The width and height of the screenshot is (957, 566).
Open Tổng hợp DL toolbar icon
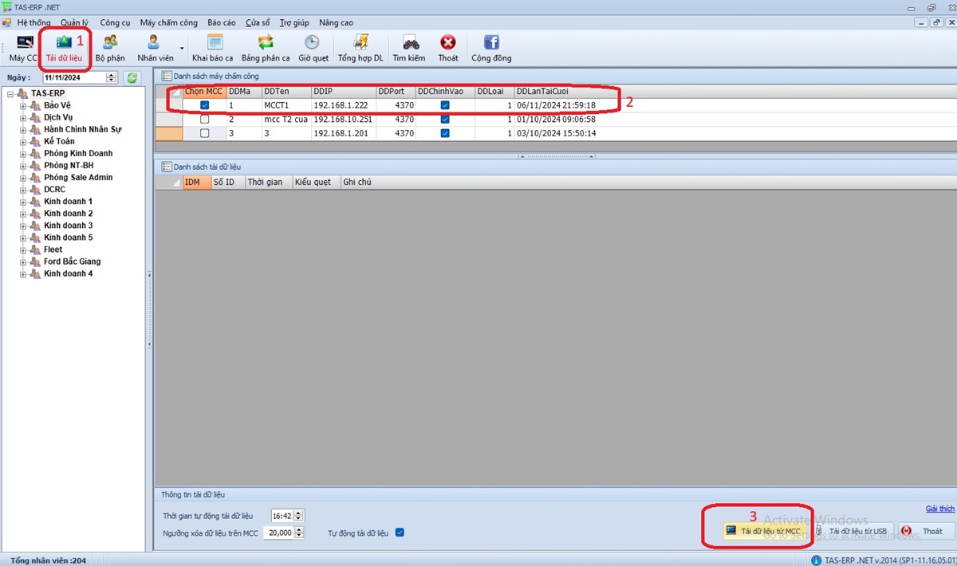point(360,47)
